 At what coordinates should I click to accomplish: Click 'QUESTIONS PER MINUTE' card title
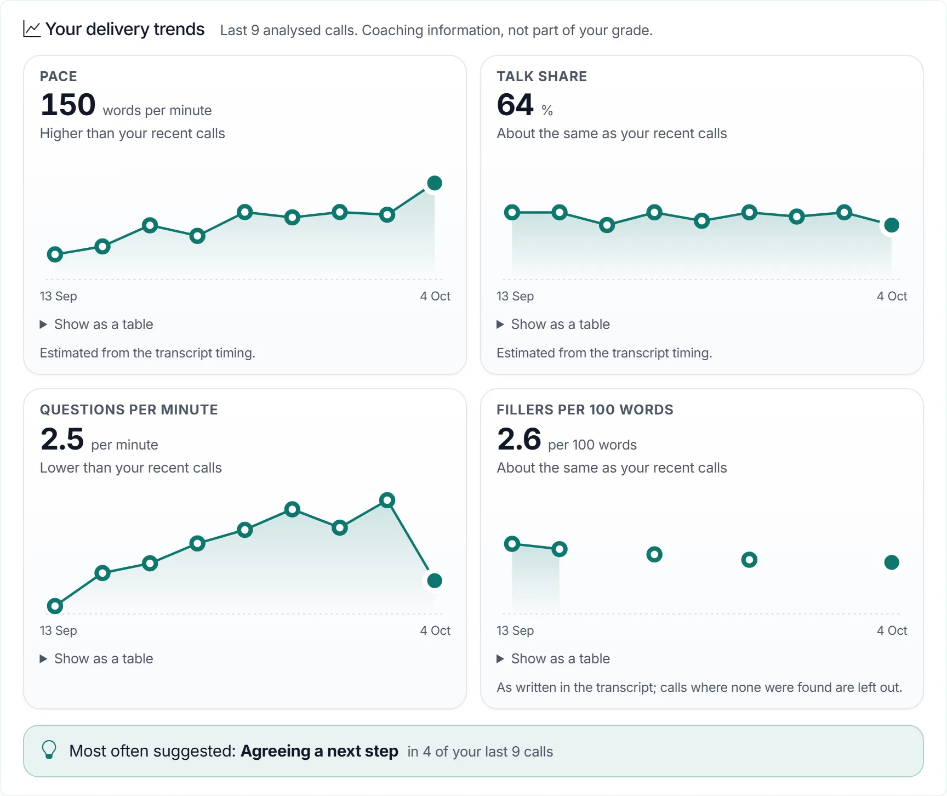(129, 410)
